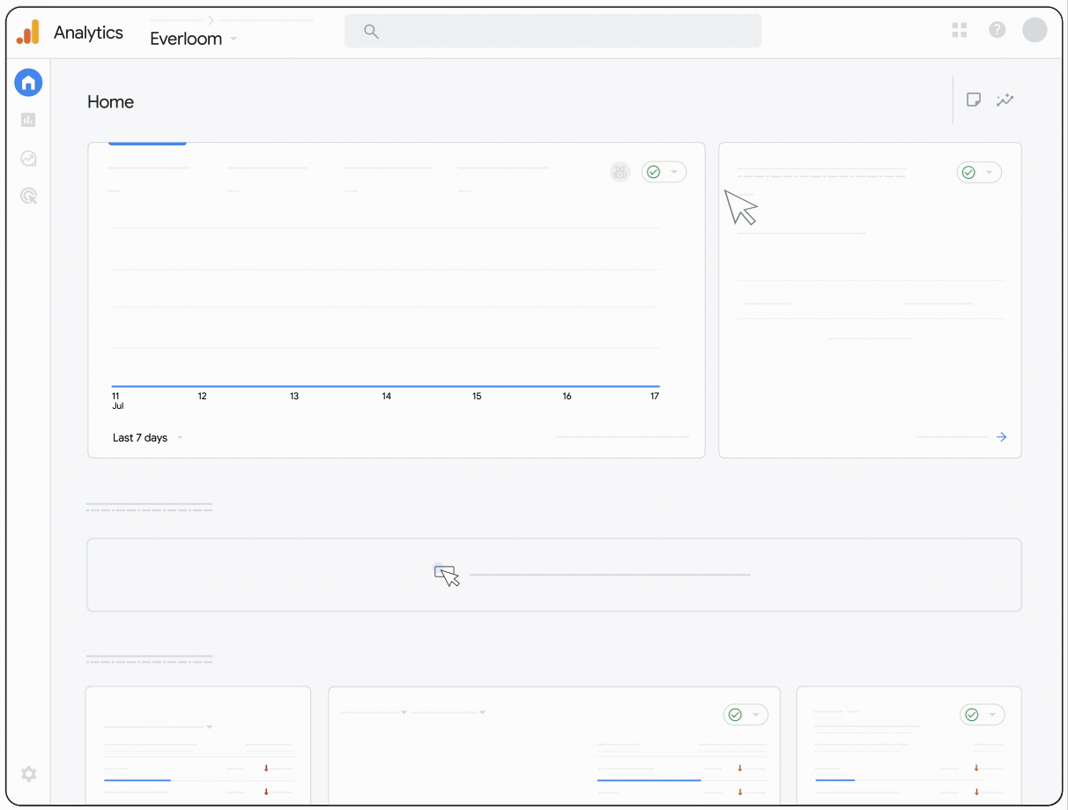Screen dimensions: 1068x810
Task: Open the Explore section in sidebar
Action: click(x=28, y=159)
